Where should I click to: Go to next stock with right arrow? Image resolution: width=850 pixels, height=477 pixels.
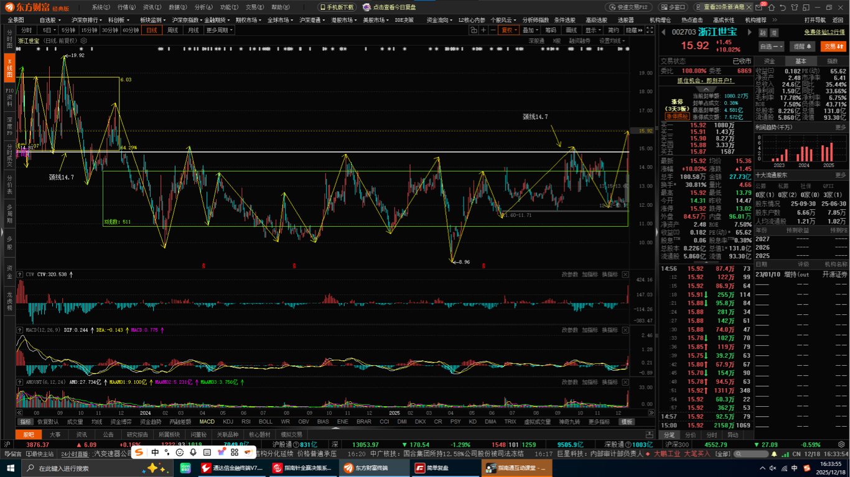750,32
